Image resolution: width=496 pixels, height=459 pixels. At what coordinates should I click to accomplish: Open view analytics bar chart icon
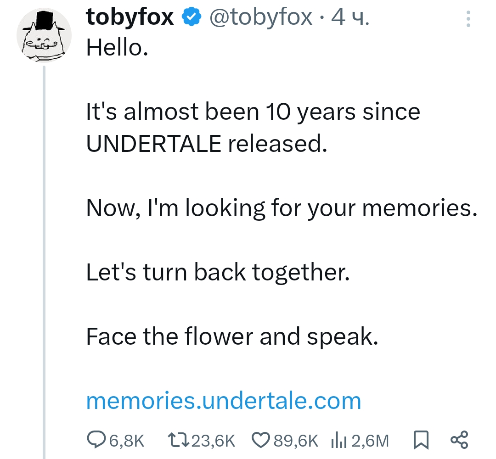tap(338, 441)
